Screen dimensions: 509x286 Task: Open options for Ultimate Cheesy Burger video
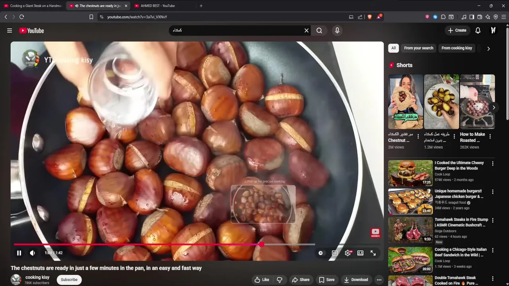pyautogui.click(x=493, y=164)
